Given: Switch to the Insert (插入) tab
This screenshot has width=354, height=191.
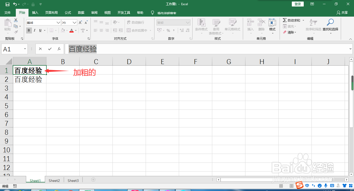Looking at the screenshot, I should 35,13.
